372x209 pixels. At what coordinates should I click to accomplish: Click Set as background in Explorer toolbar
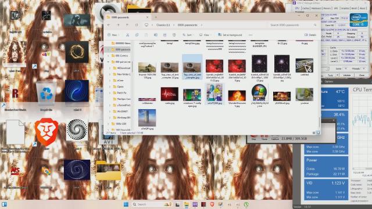tap(230, 35)
